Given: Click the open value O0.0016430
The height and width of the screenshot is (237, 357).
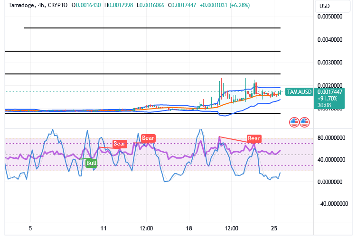Looking at the screenshot, I should (x=86, y=5).
